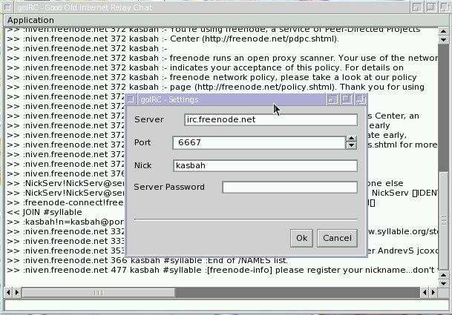Click the line with freenode.net/policy.shtml URL

click(x=215, y=87)
